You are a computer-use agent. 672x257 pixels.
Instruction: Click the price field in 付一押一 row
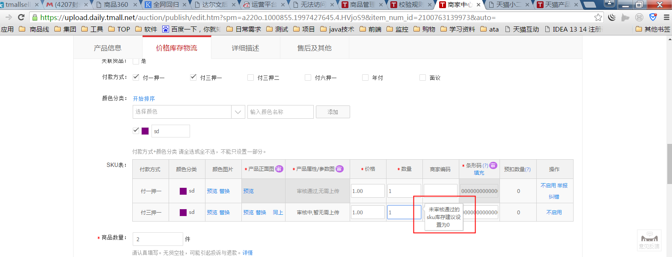pyautogui.click(x=368, y=191)
